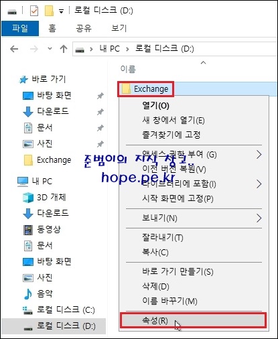Open 문서 under 내 PC
Screen dimensions: 278x339
tap(45, 245)
